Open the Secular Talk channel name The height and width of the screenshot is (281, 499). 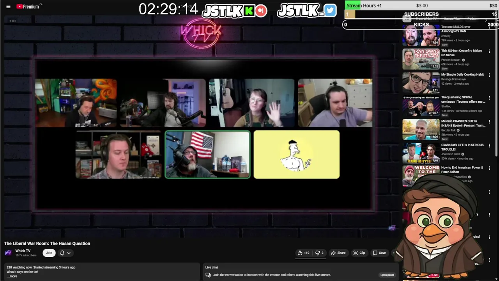448,130
